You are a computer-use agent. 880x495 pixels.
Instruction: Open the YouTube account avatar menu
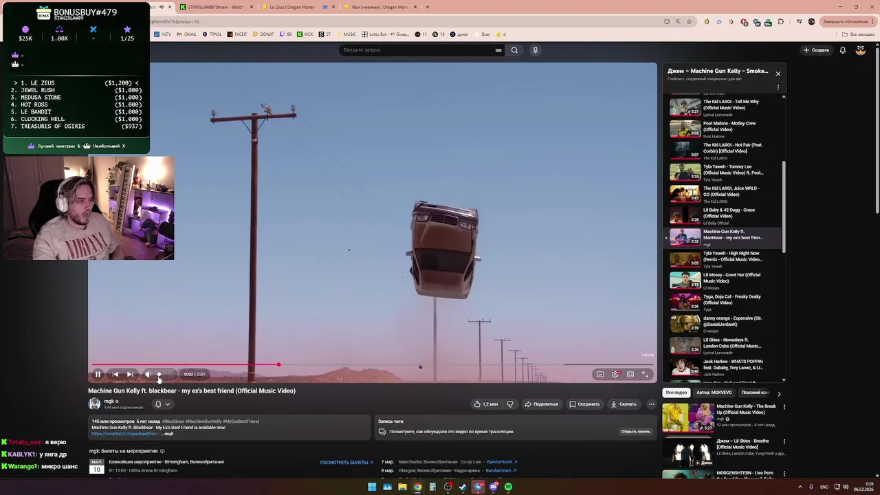tap(861, 50)
